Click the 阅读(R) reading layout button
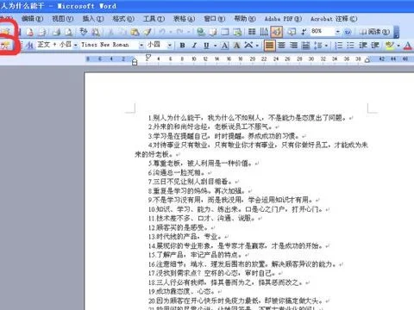This screenshot has width=414, height=310. [375, 32]
